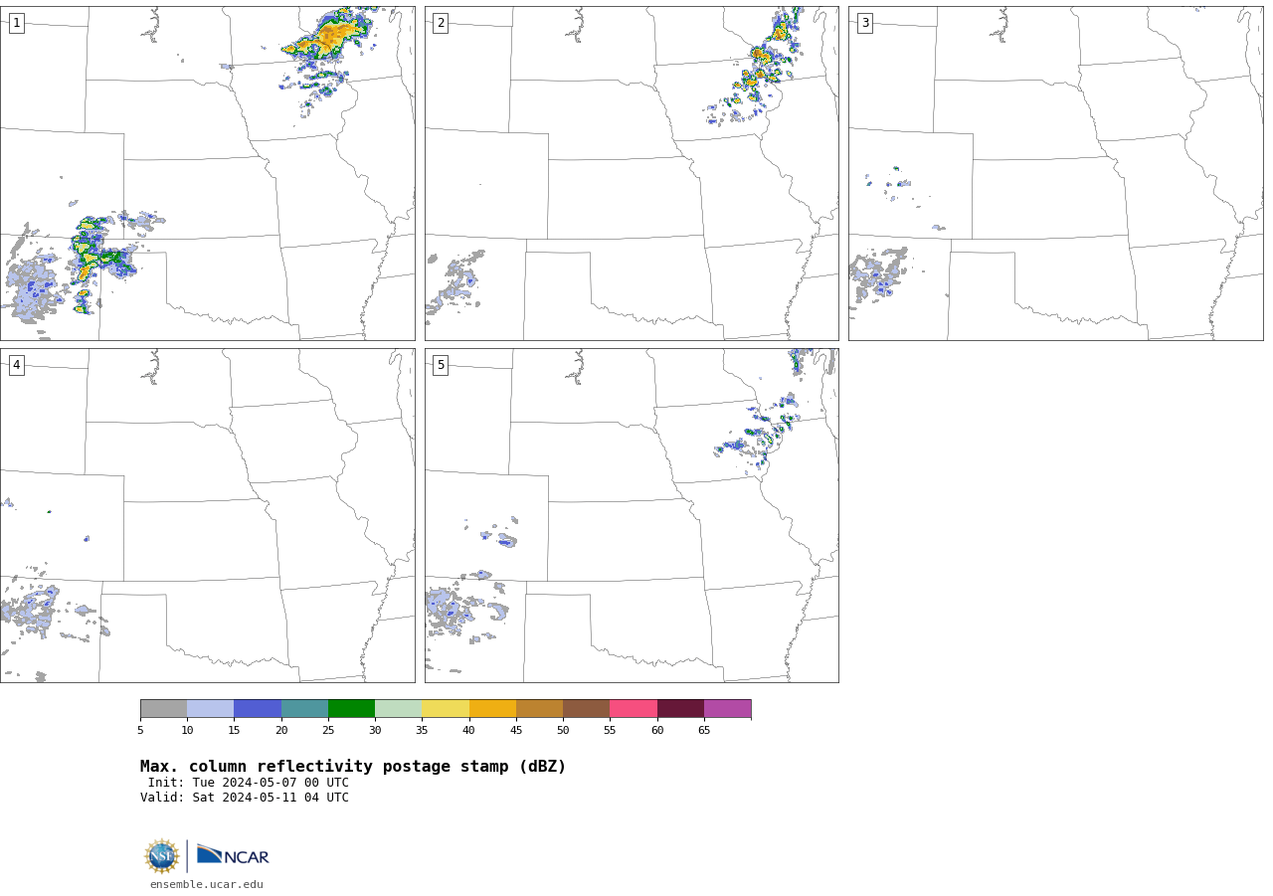Image resolution: width=1273 pixels, height=896 pixels.
Task: Click the number 4 panel label
Action: (16, 365)
